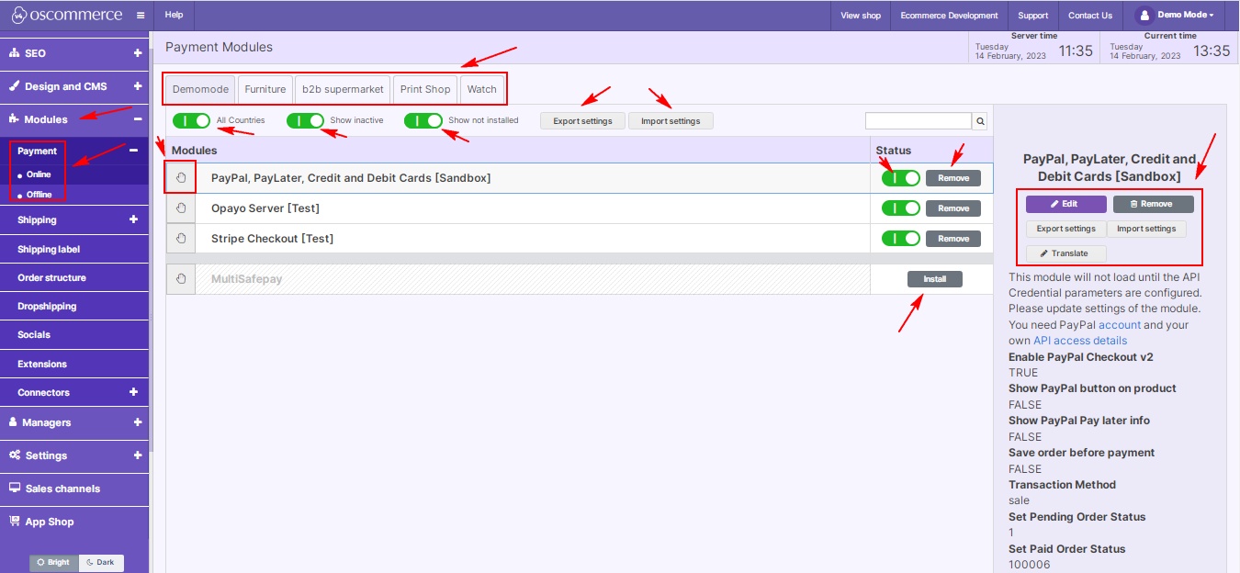1240x573 pixels.
Task: Switch to Dark theme
Action: pyautogui.click(x=101, y=562)
